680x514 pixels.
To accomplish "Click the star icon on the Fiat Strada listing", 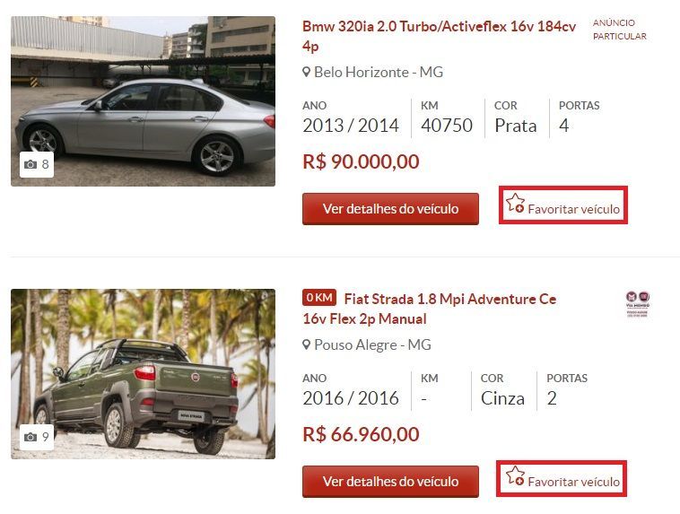I will [x=515, y=475].
